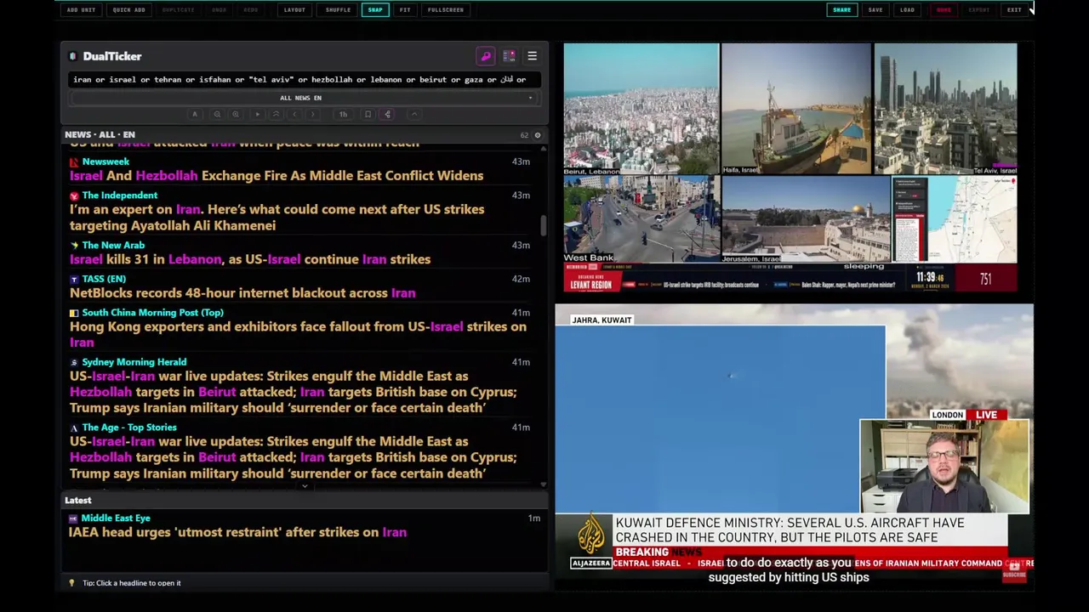Screen dimensions: 1089x612
Task: Click the next arrow icon in ticker toolbar
Action: coord(312,114)
